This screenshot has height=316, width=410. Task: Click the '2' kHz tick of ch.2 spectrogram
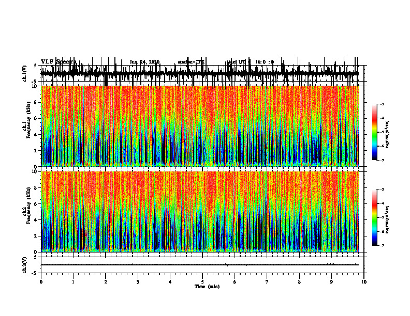36,236
